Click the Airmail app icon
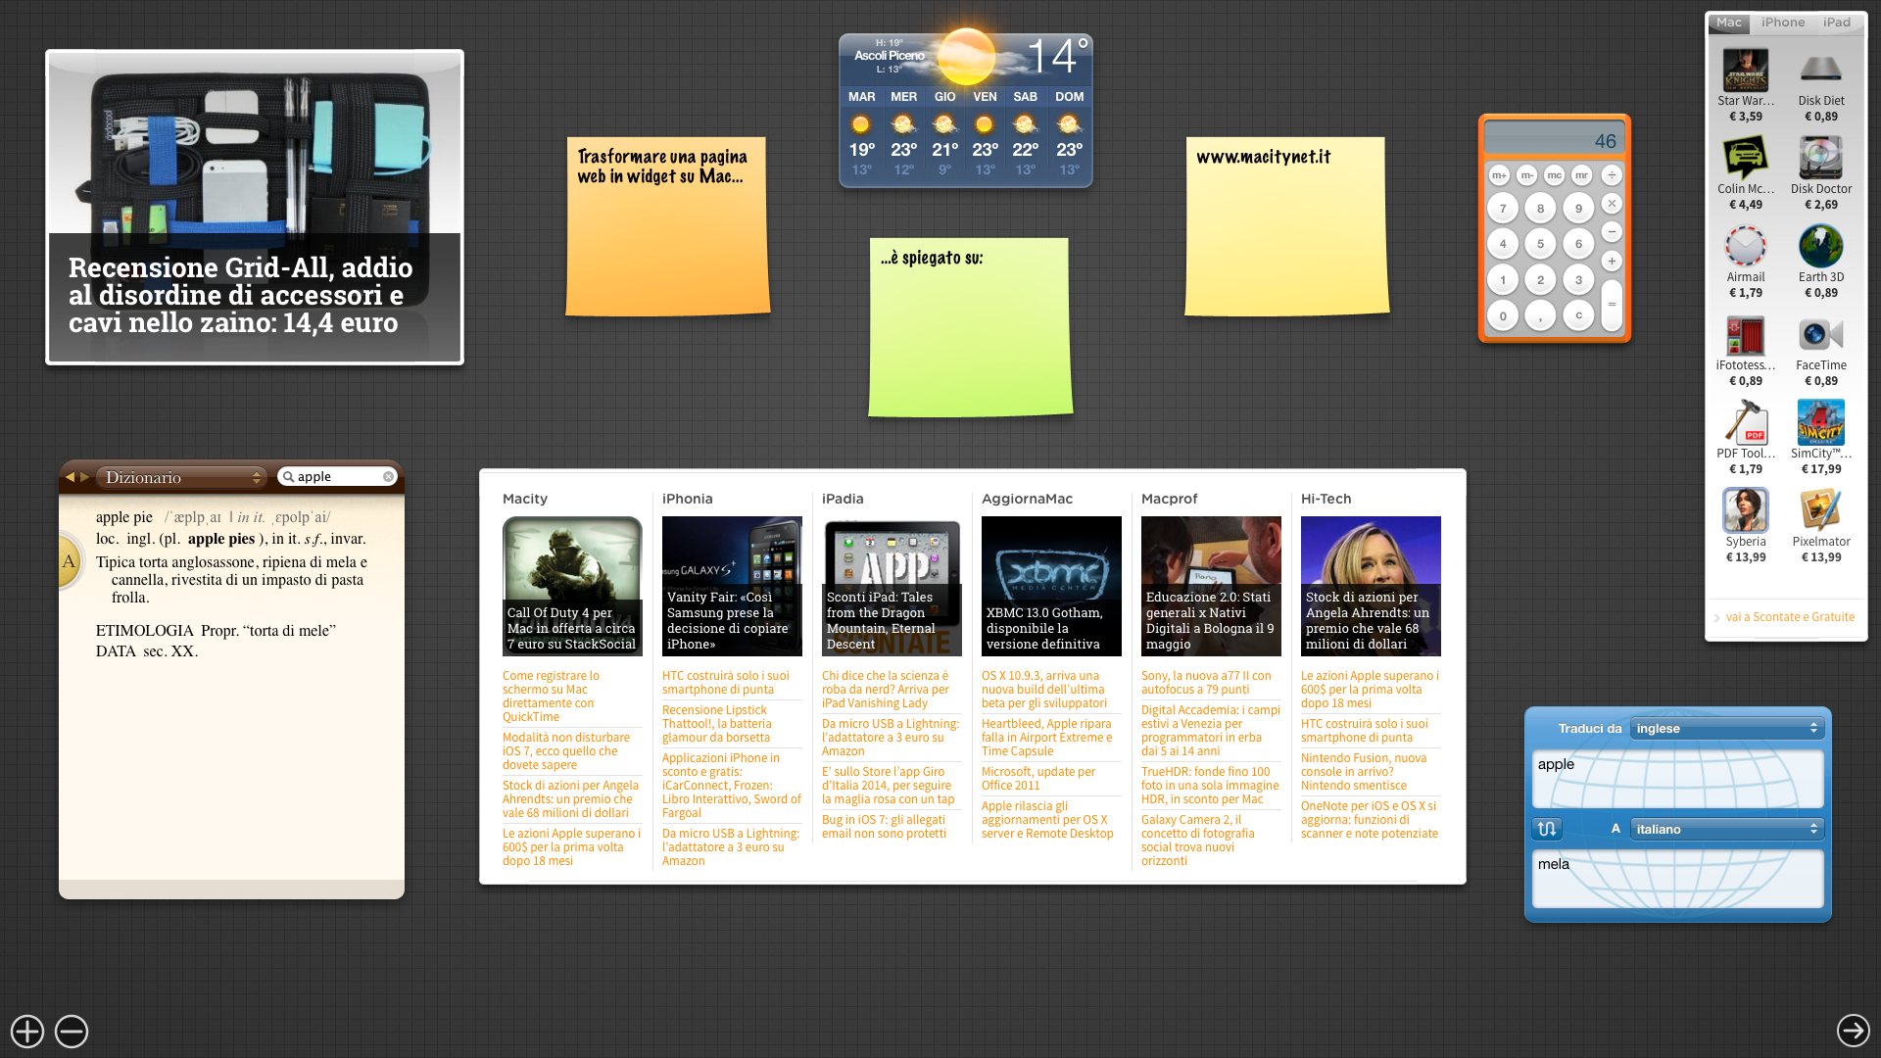Image resolution: width=1881 pixels, height=1058 pixels. (1745, 247)
